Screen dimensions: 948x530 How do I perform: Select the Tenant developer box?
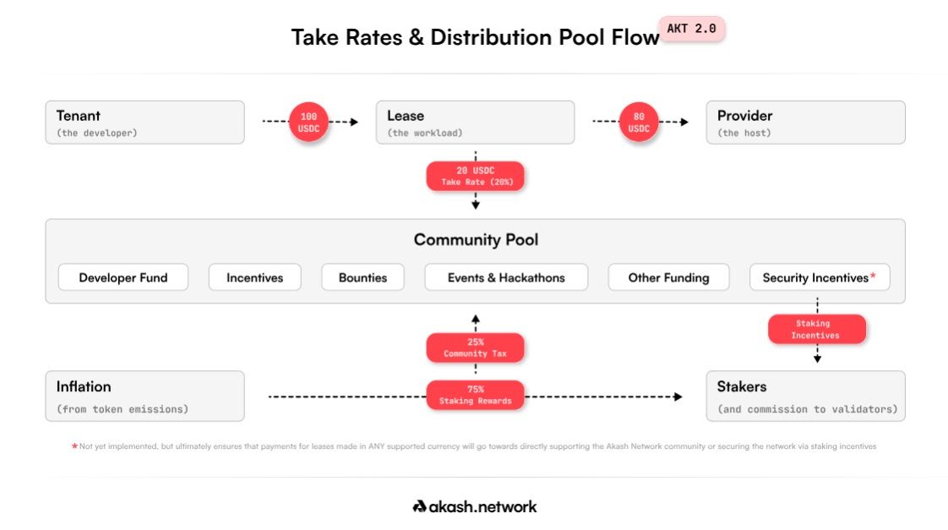pyautogui.click(x=144, y=123)
